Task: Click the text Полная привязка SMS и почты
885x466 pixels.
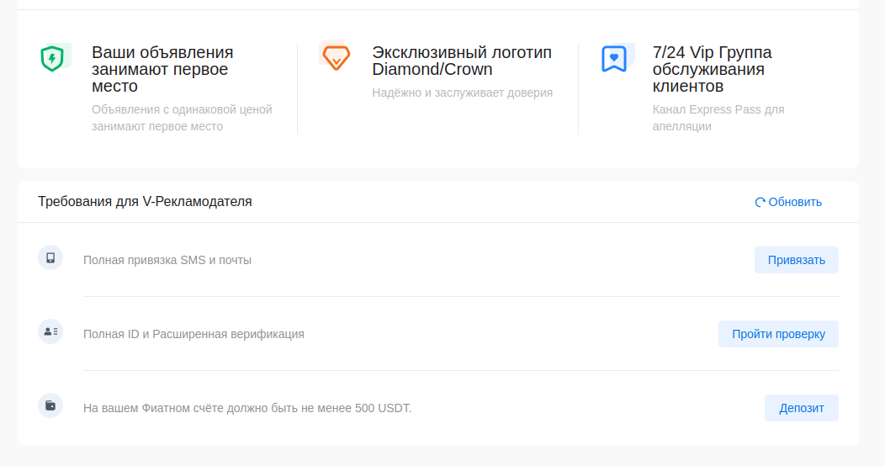Action: (x=167, y=260)
